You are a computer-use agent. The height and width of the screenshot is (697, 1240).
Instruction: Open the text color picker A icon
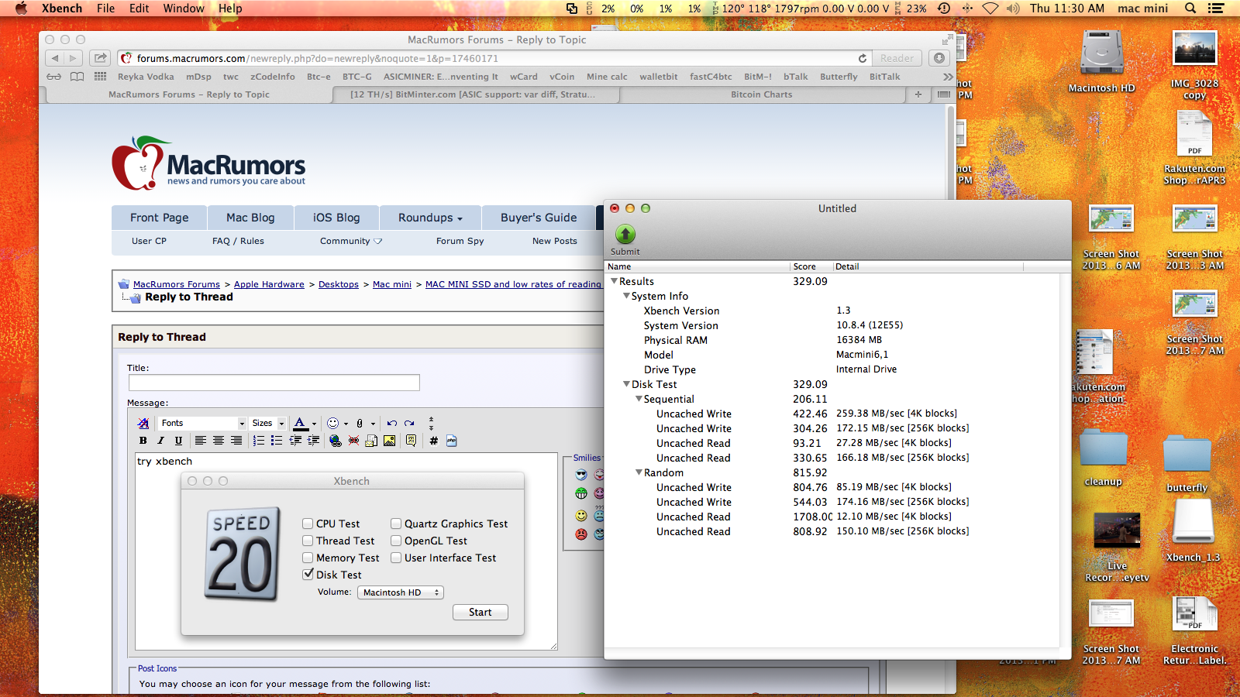coord(300,423)
